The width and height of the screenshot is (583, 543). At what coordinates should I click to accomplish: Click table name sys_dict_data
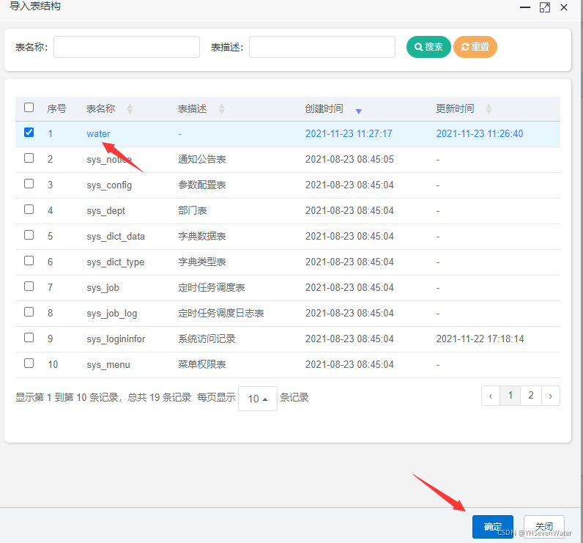coord(116,237)
